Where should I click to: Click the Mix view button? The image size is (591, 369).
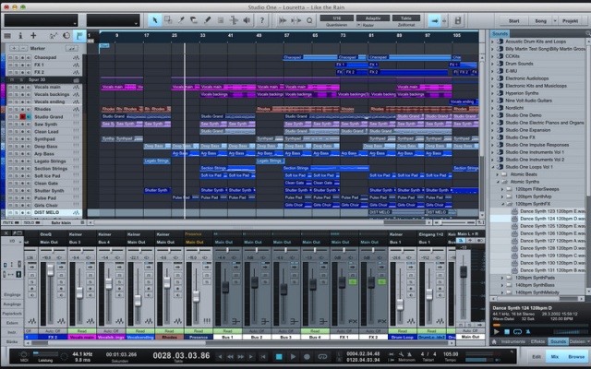point(554,355)
